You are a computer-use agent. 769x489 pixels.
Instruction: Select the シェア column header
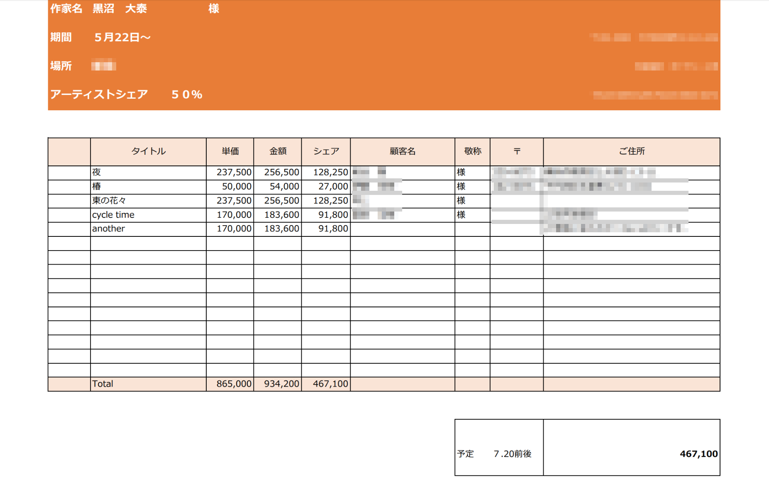point(326,151)
